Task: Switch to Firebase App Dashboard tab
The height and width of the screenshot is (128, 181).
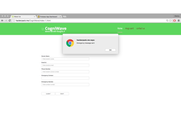Action: click(x=49, y=17)
